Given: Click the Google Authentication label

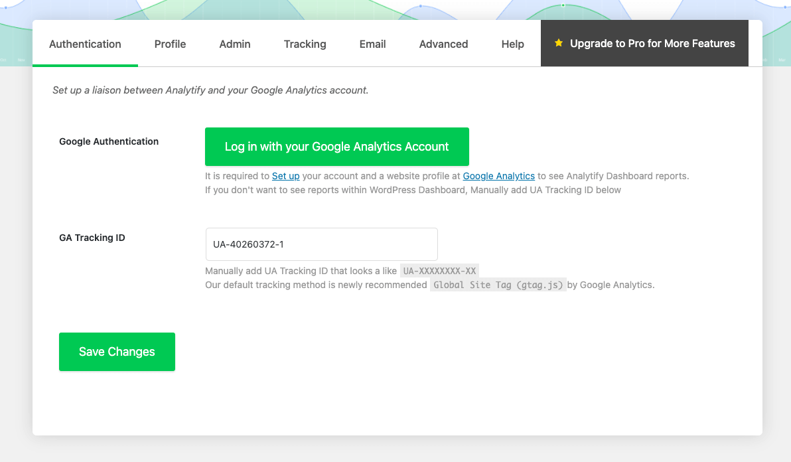Looking at the screenshot, I should 109,141.
